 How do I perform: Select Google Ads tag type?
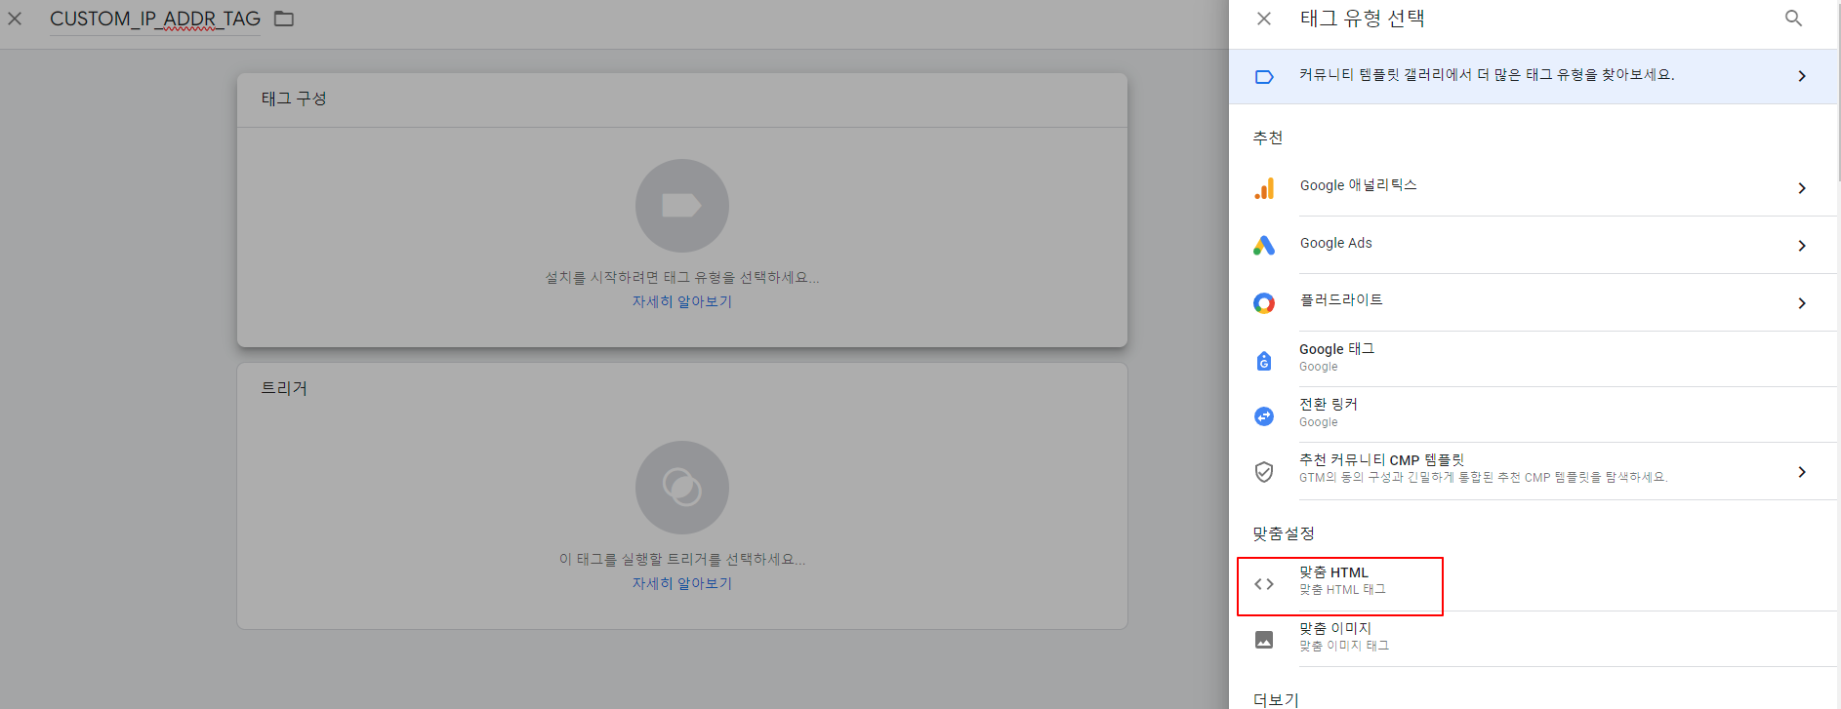[1533, 245]
